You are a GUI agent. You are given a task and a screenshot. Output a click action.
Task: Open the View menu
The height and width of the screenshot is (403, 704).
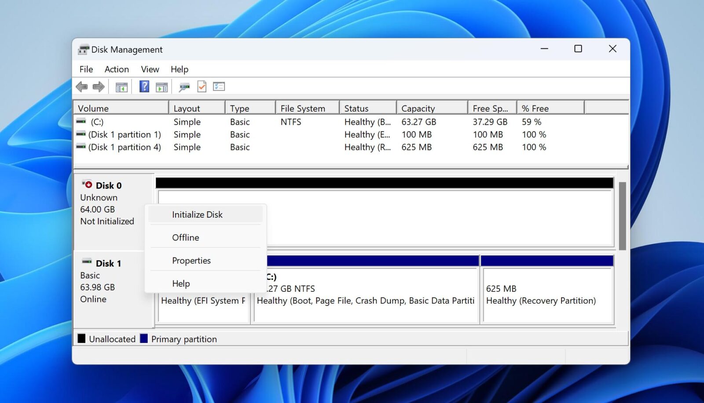[150, 69]
